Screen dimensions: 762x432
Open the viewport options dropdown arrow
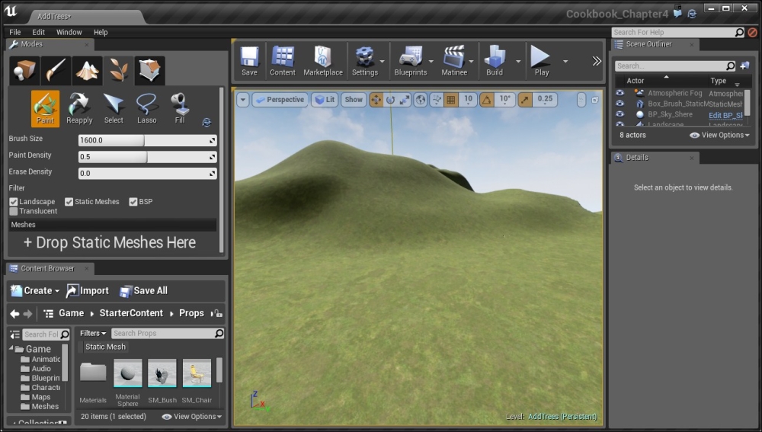pos(242,100)
